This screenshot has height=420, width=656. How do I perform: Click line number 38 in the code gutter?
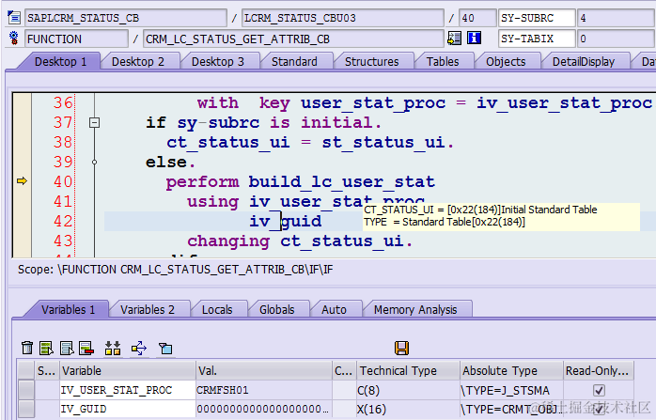coord(63,142)
